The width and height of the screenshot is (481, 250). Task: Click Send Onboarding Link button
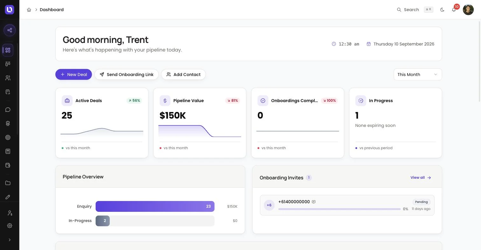[127, 74]
